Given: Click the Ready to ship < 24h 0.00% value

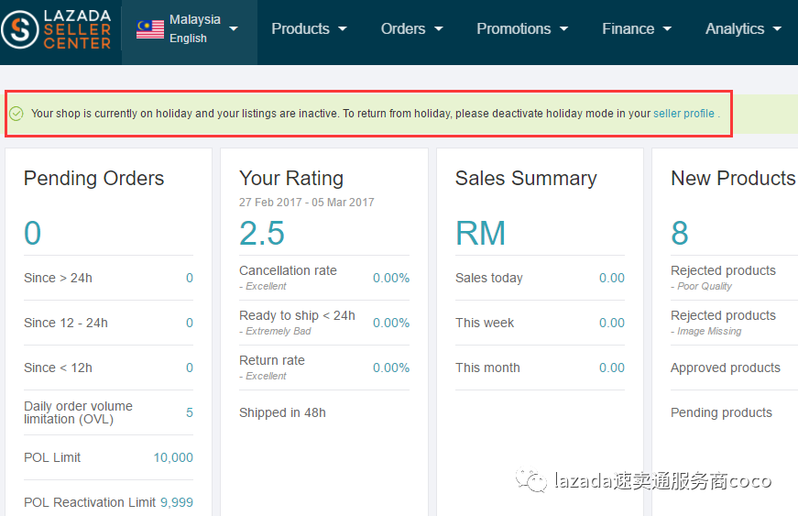Looking at the screenshot, I should click(391, 323).
